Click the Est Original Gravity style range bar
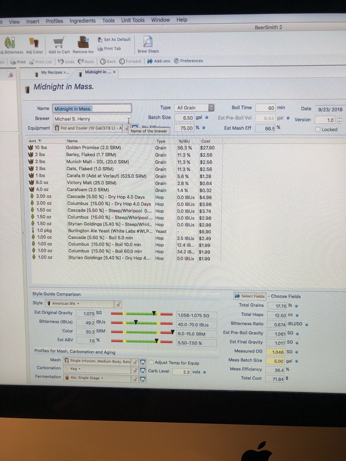 pos(142,314)
